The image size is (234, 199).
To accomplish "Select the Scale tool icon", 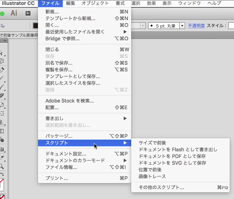I will point(2,105).
